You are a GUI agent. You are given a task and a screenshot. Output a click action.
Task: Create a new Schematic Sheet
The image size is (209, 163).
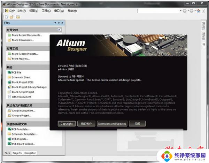tap(21, 77)
